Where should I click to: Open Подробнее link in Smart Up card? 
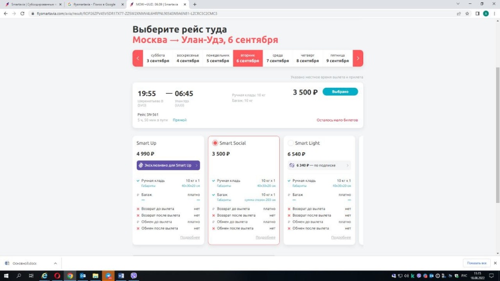click(190, 238)
